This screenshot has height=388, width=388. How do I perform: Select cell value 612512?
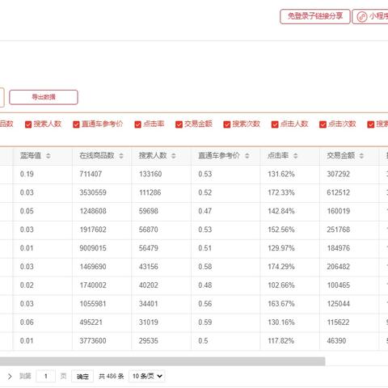click(x=339, y=192)
